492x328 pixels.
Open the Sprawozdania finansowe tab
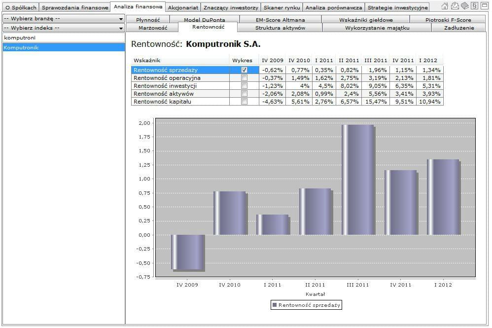tap(75, 7)
